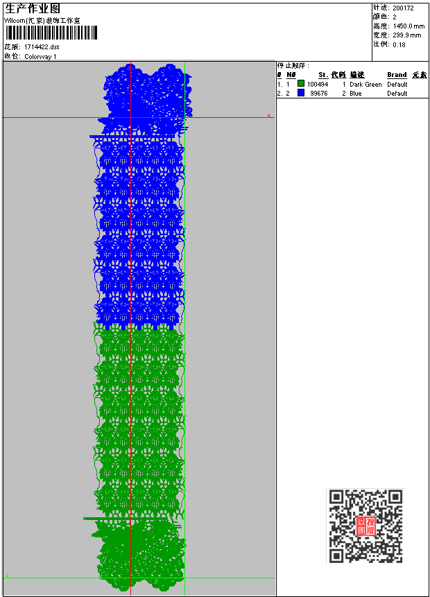This screenshot has height=597, width=430.
Task: Select the barcode under the studio name
Action: (51, 33)
